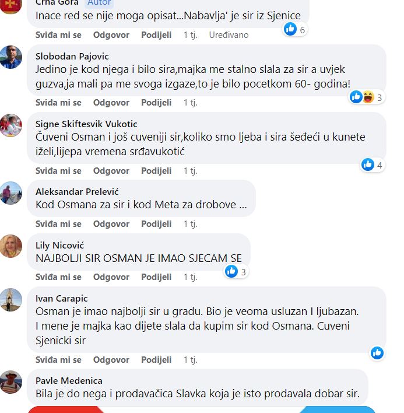View the 4 likes on Signe's comment

(372, 165)
